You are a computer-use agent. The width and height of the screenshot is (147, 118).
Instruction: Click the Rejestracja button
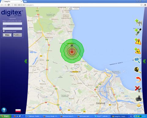pyautogui.click(x=17, y=35)
